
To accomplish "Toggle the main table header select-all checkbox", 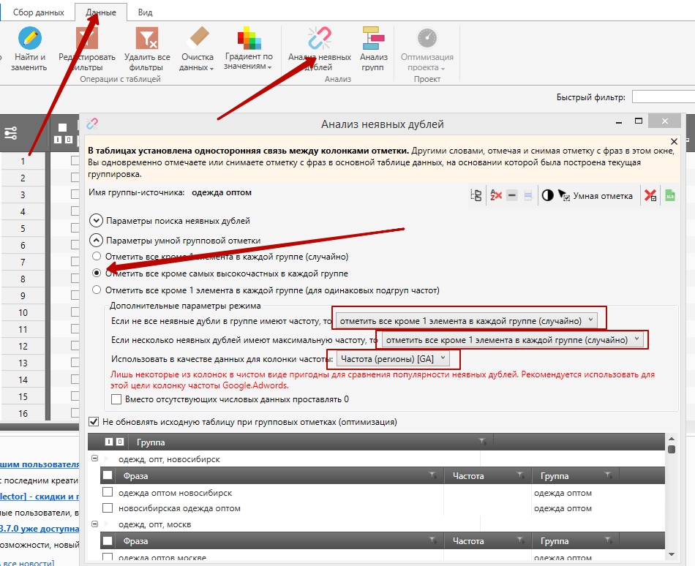I will (x=62, y=127).
